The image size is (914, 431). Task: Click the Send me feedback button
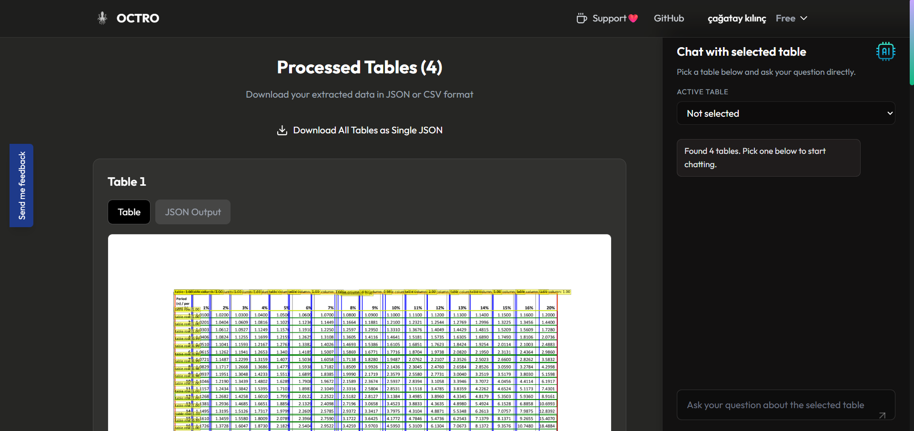21,185
